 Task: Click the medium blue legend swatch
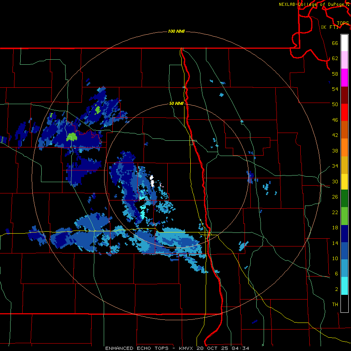click(x=344, y=251)
